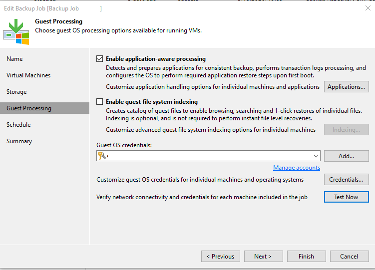Open the Summary step

click(19, 141)
